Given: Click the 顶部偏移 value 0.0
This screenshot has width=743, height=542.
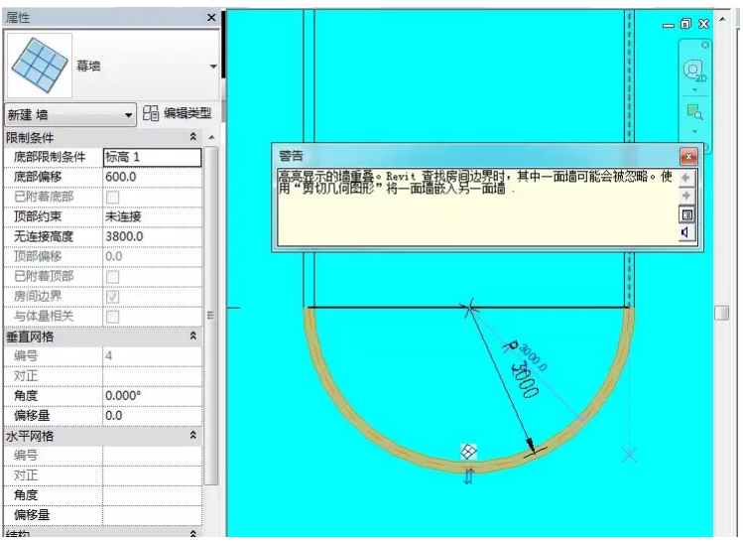Looking at the screenshot, I should (x=152, y=256).
